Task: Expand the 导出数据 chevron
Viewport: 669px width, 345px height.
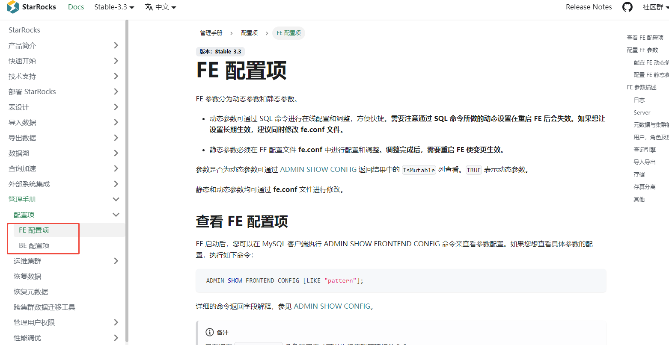Action: tap(116, 138)
